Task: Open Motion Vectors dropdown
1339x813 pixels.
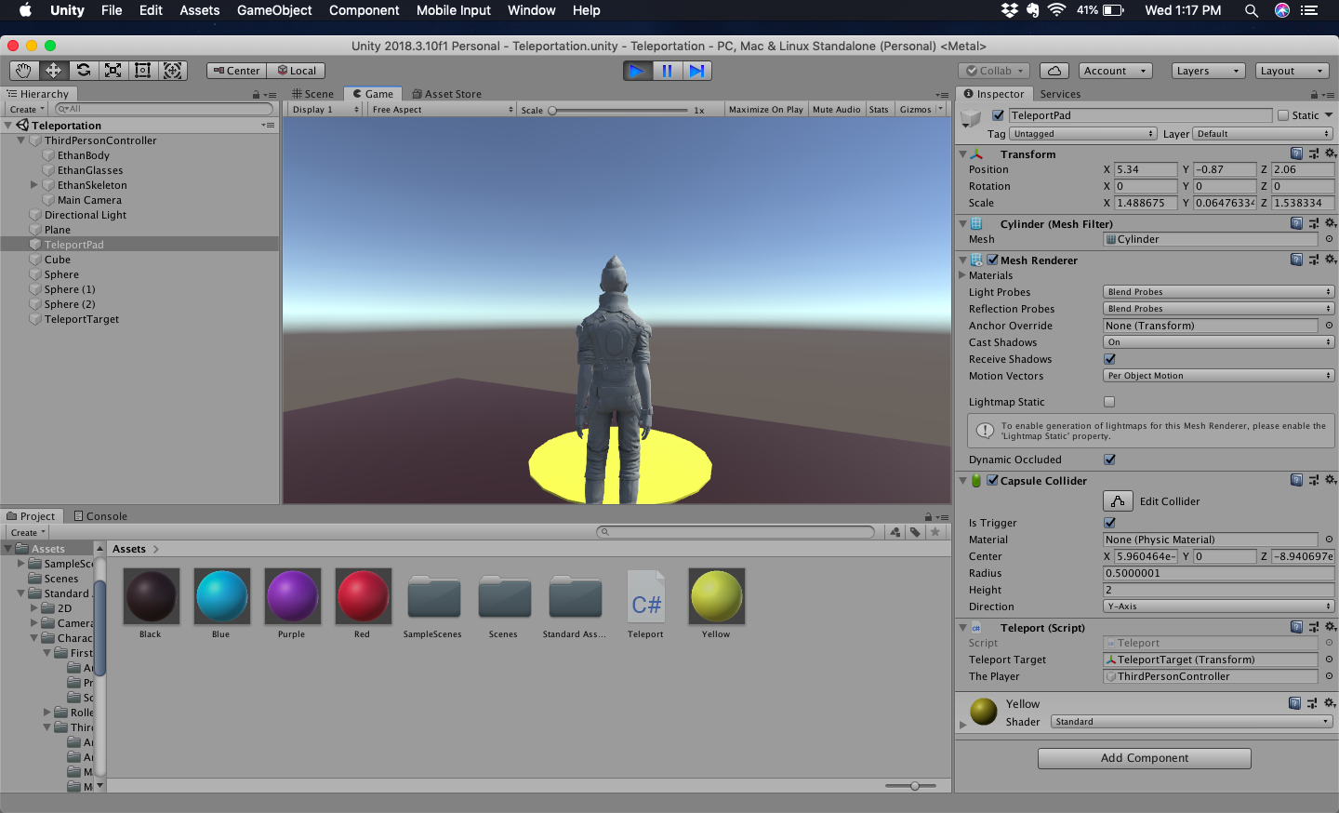Action: point(1218,376)
